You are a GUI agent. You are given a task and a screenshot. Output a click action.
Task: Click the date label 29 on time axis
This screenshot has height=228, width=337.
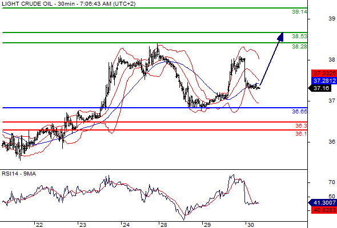pyautogui.click(x=207, y=225)
